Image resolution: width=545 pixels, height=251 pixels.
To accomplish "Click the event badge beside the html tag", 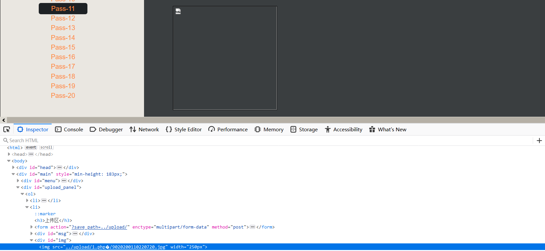I will pyautogui.click(x=31, y=147).
